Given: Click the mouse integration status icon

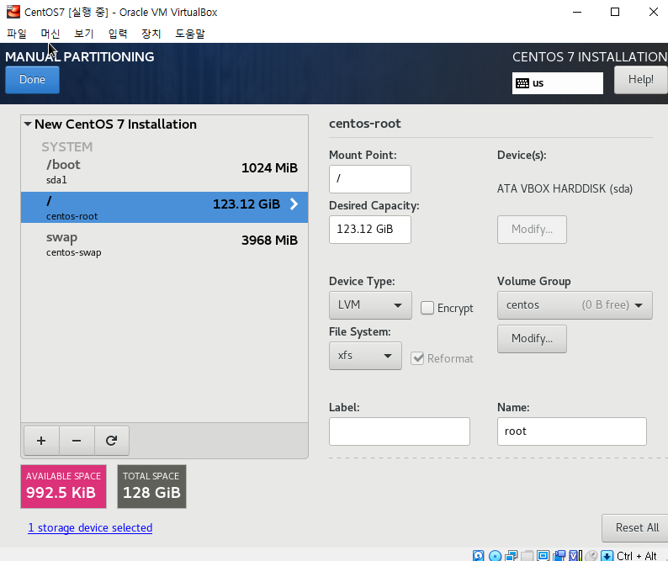Looking at the screenshot, I should tap(591, 555).
